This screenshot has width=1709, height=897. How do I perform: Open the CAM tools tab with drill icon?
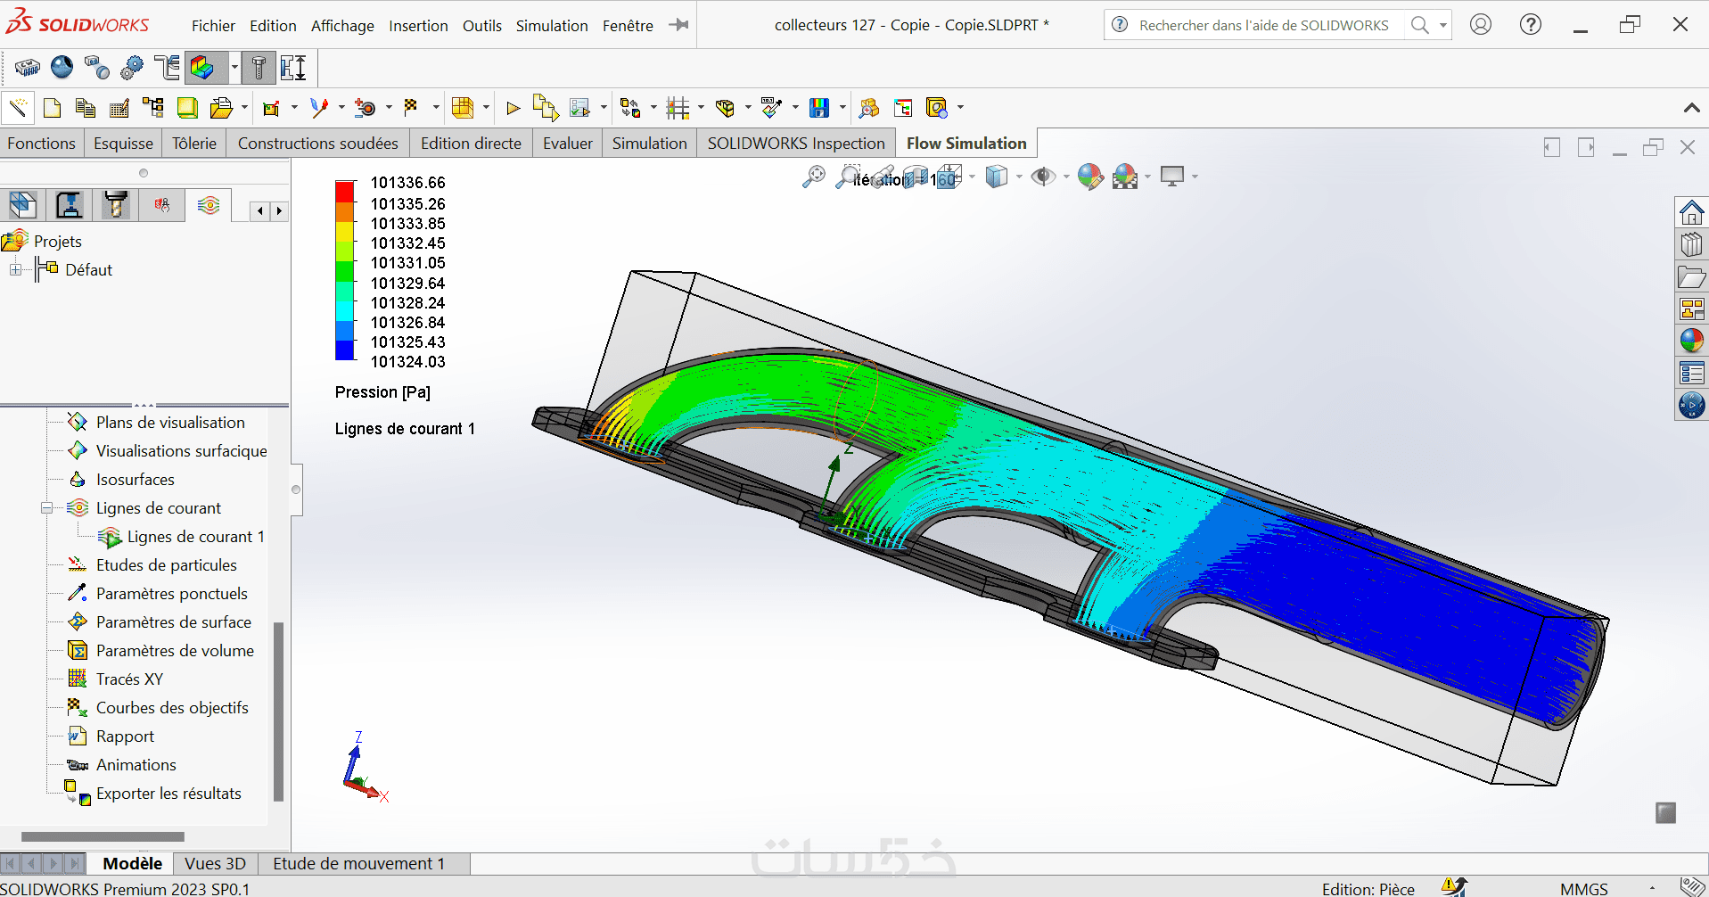coord(115,205)
